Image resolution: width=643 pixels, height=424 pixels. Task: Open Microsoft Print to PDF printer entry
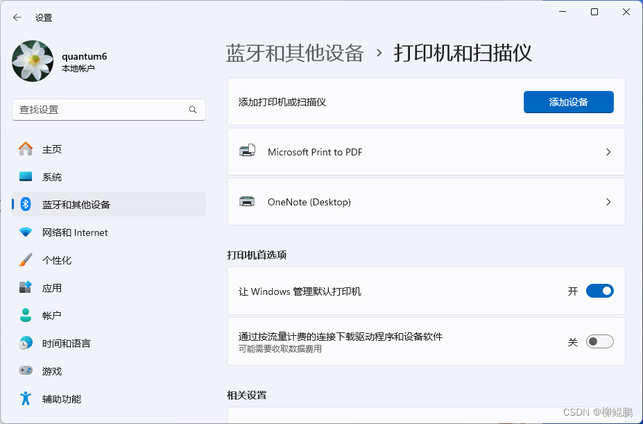tap(426, 152)
